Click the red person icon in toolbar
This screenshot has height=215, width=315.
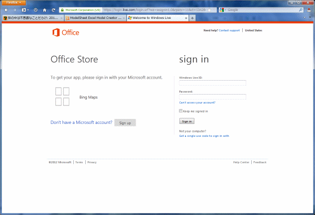tap(309, 10)
